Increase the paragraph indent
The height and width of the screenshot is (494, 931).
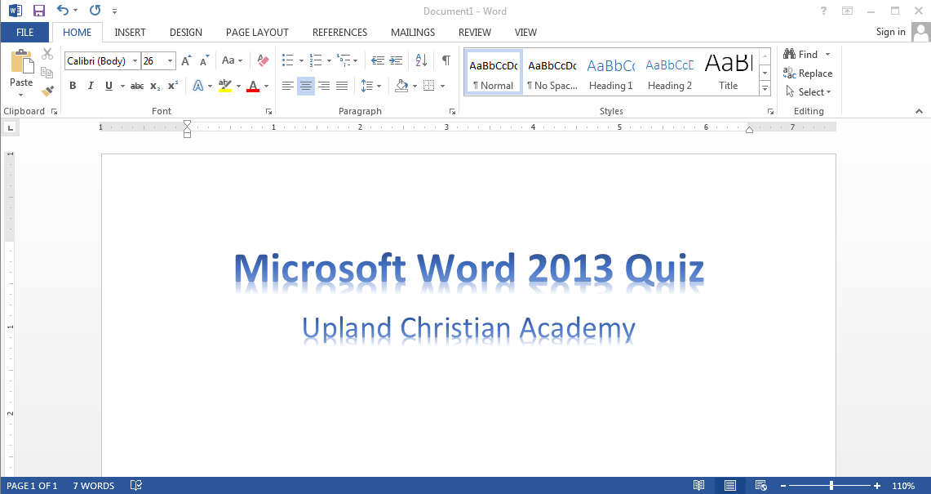[x=396, y=60]
